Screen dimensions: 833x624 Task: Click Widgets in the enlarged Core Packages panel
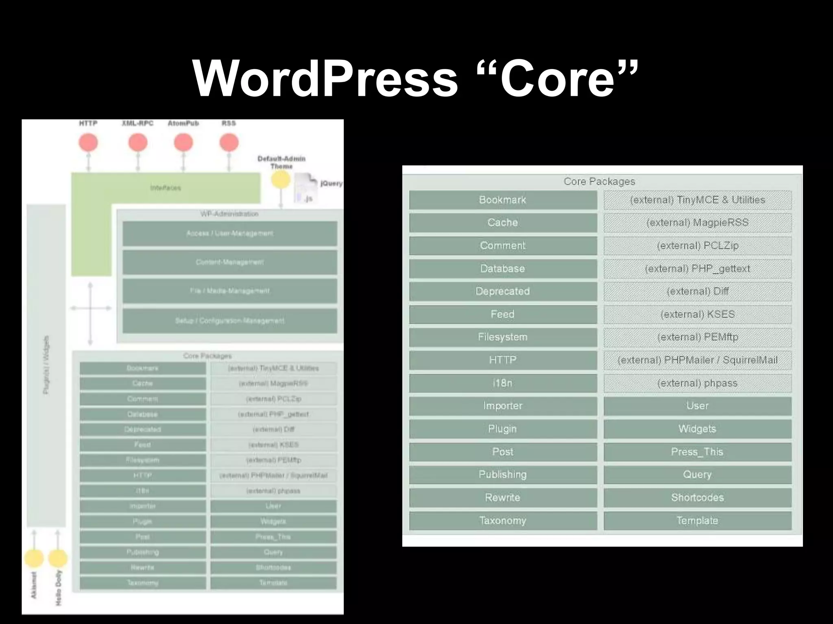point(698,429)
